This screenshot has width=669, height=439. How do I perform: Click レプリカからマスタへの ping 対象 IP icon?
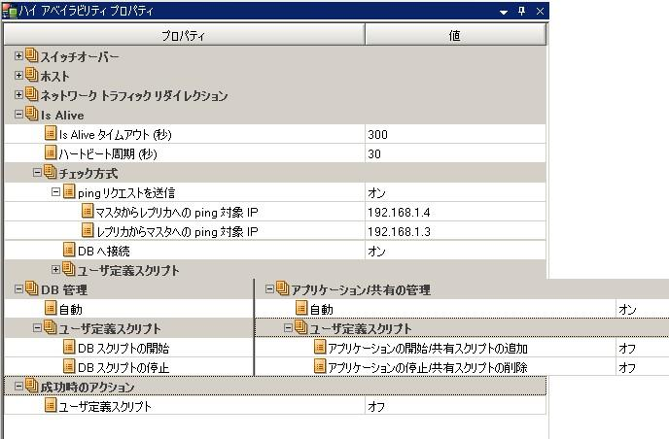(x=88, y=230)
